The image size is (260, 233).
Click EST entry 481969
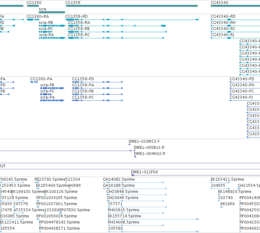click(227, 204)
